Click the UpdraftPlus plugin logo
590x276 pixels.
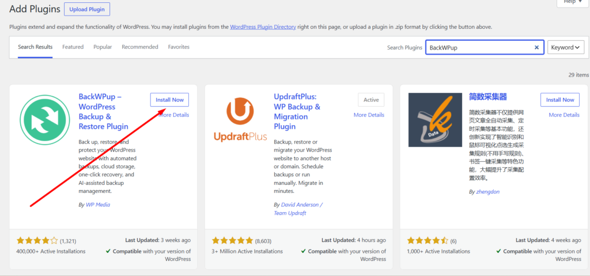pyautogui.click(x=240, y=120)
